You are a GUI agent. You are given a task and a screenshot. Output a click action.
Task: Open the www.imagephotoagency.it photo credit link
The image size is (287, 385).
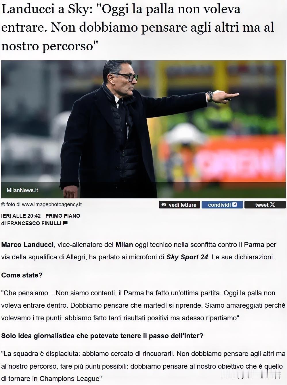click(52, 204)
